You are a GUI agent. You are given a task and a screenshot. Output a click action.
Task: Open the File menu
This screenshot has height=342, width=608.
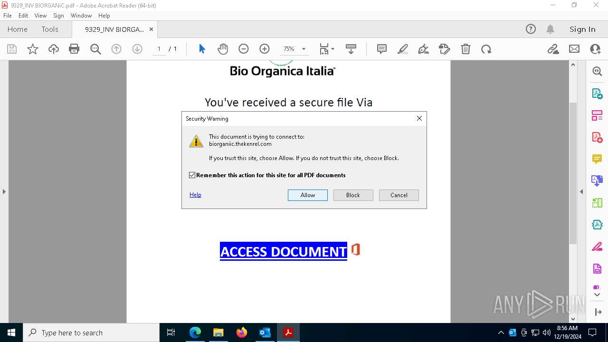(x=8, y=15)
